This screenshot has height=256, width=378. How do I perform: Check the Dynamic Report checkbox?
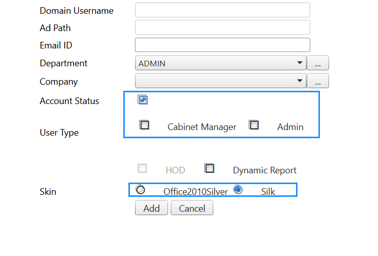[209, 168]
